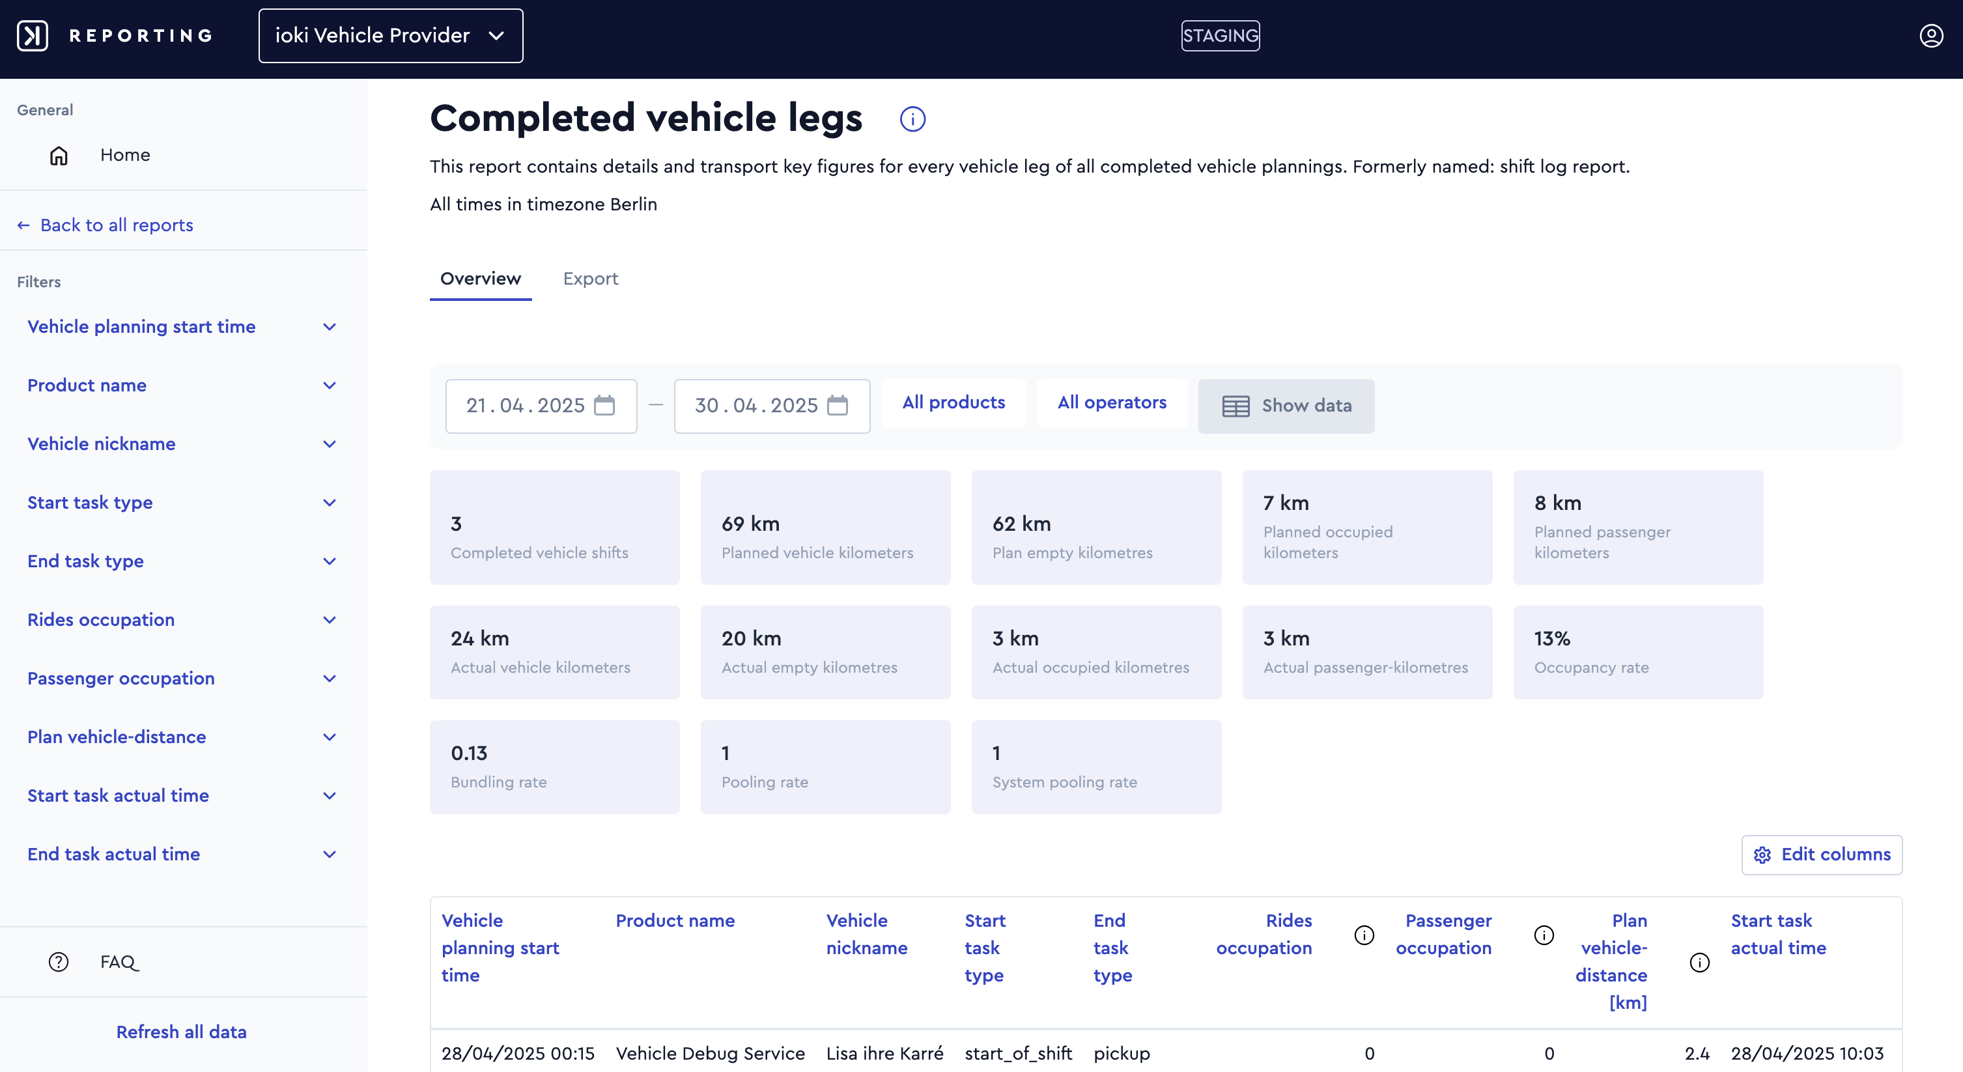1963x1072 pixels.
Task: Show info for Plan vehicle-distance column
Action: point(1699,963)
